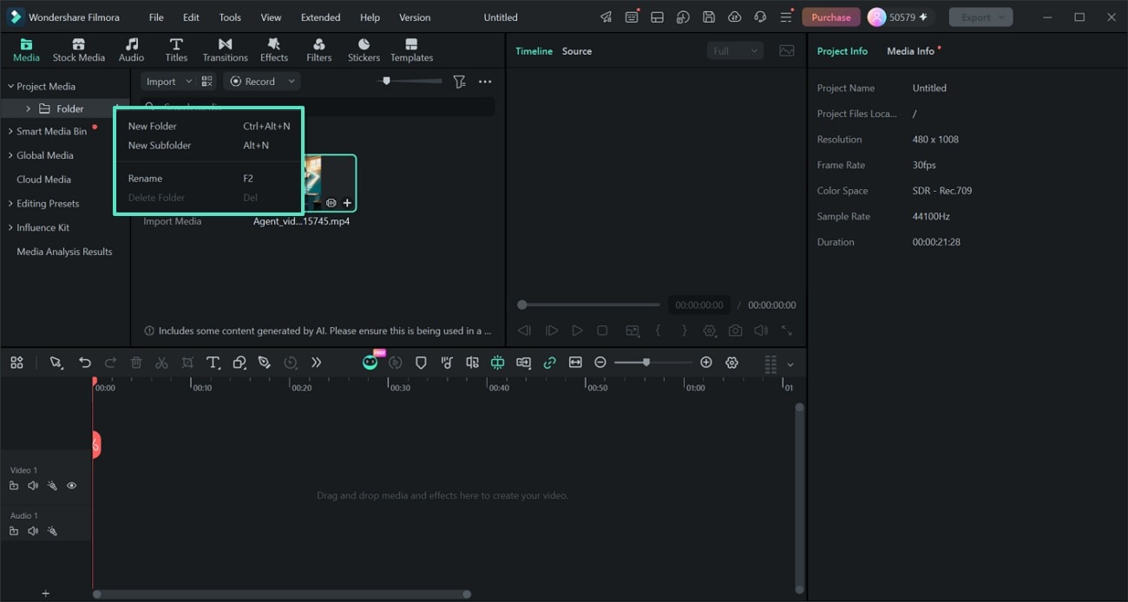The image size is (1128, 602).
Task: Toggle Video 1 track visibility eye
Action: coord(72,486)
